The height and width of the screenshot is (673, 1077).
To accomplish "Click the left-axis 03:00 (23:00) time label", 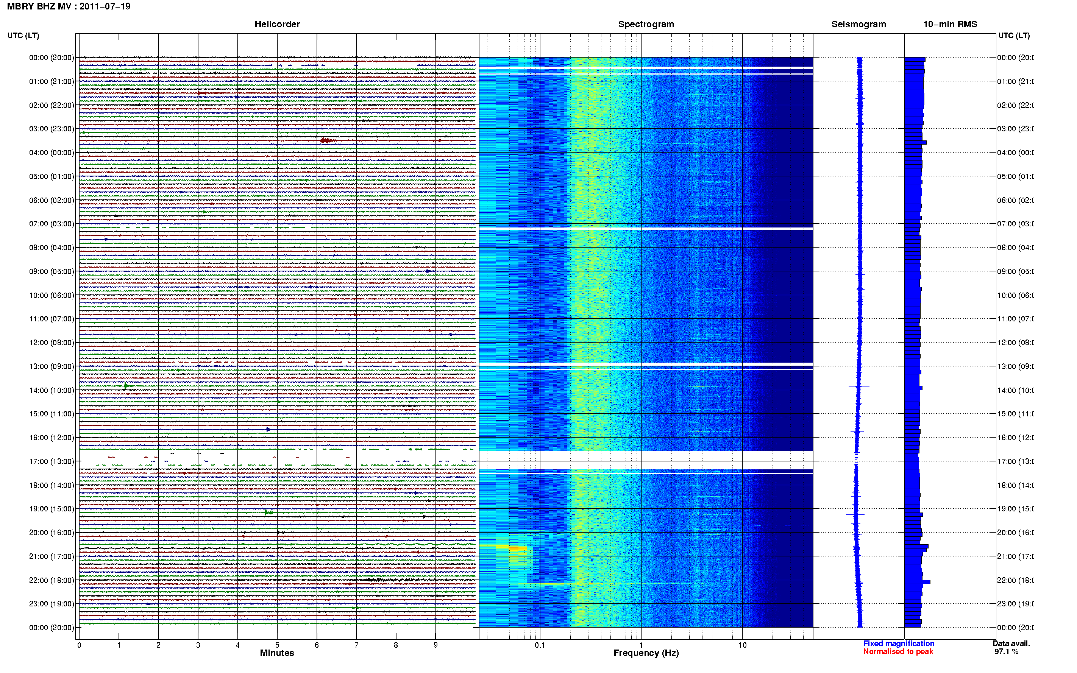I will pyautogui.click(x=52, y=129).
